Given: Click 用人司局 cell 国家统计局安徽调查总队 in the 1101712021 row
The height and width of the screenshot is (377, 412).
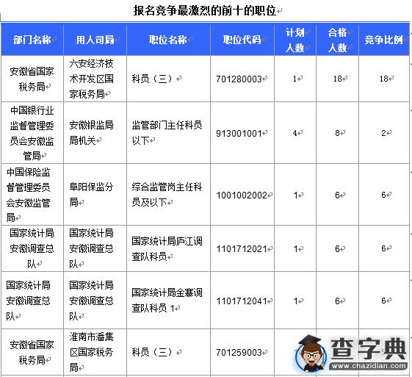Looking at the screenshot, I should tap(92, 248).
